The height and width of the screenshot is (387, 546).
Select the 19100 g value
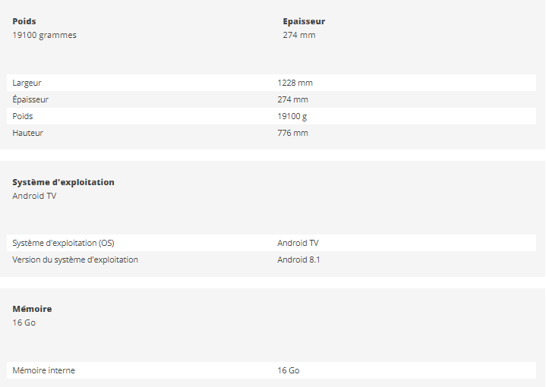pyautogui.click(x=292, y=116)
